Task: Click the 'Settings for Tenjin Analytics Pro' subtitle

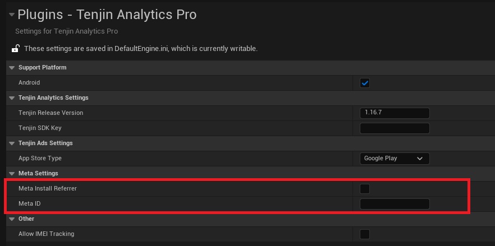Action: click(67, 31)
